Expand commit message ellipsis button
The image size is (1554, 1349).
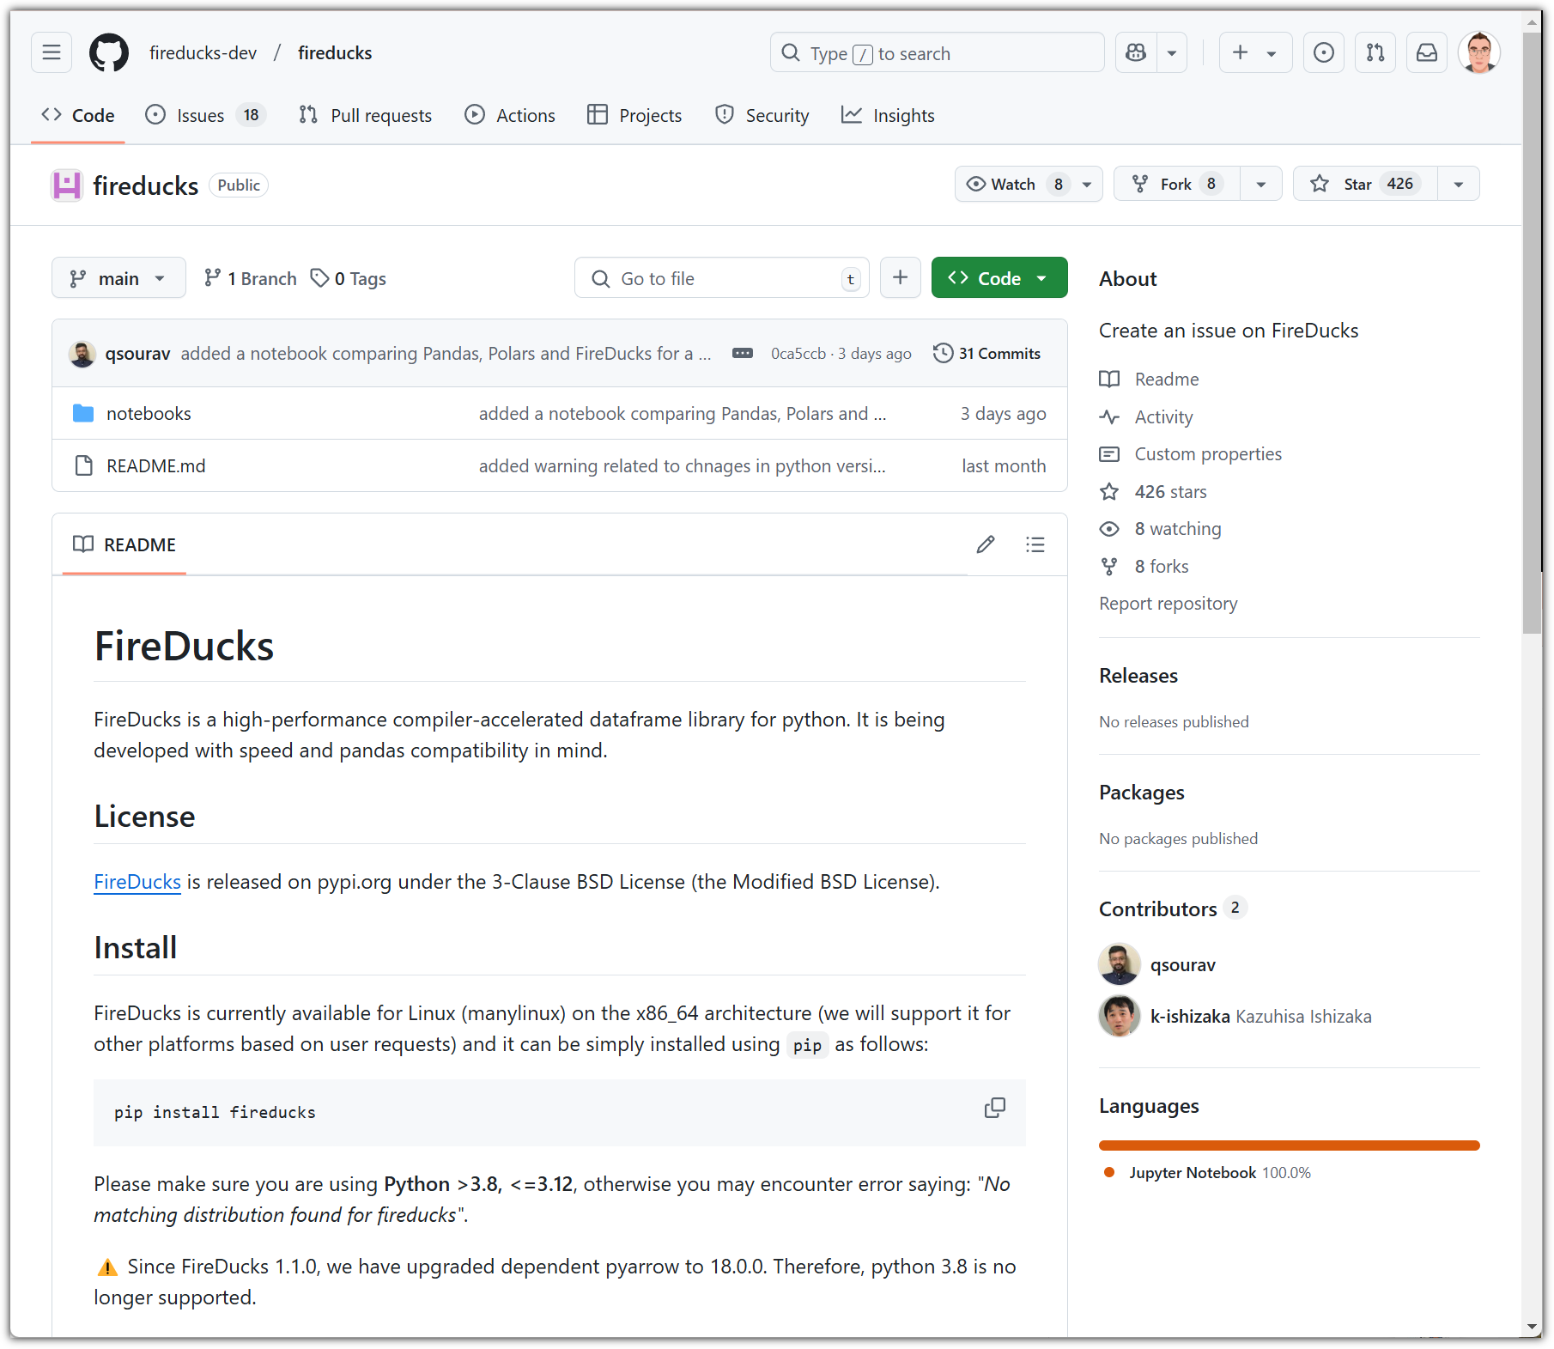[743, 354]
